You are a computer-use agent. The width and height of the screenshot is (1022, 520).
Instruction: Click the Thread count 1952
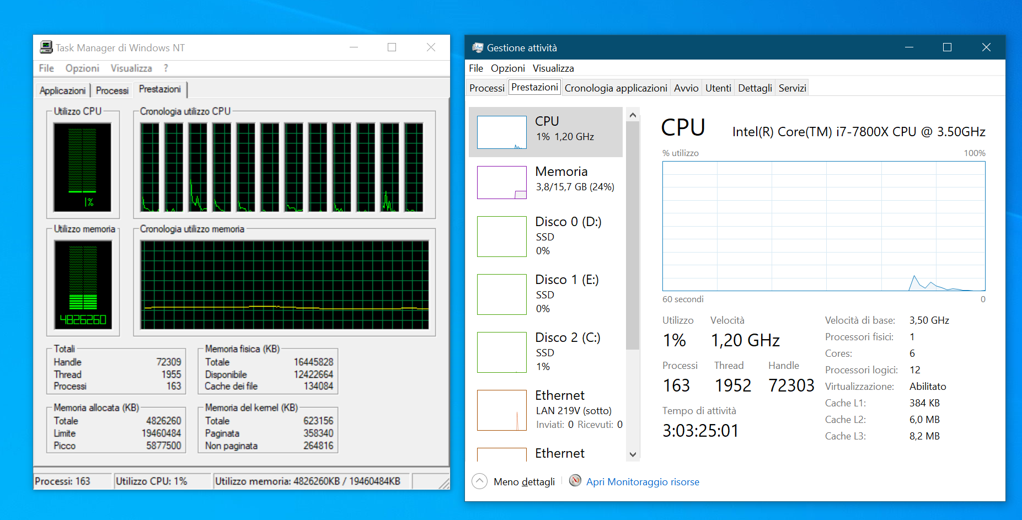pos(733,385)
